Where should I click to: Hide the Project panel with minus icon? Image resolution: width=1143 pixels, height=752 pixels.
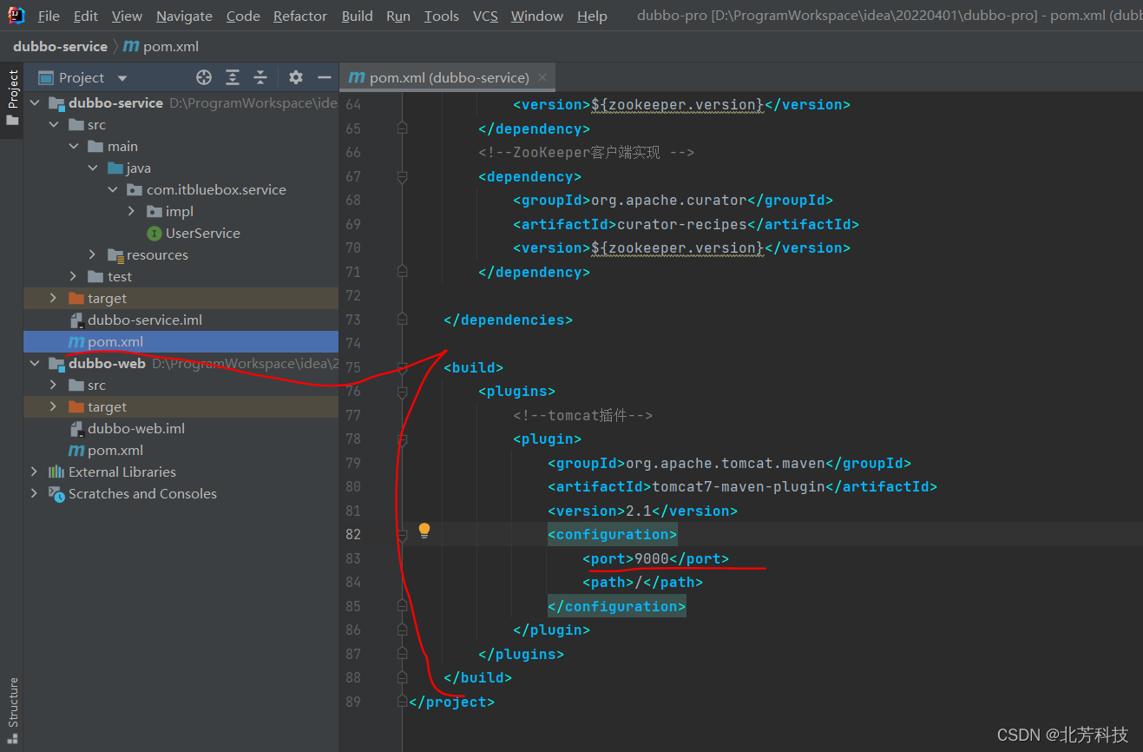(x=325, y=77)
